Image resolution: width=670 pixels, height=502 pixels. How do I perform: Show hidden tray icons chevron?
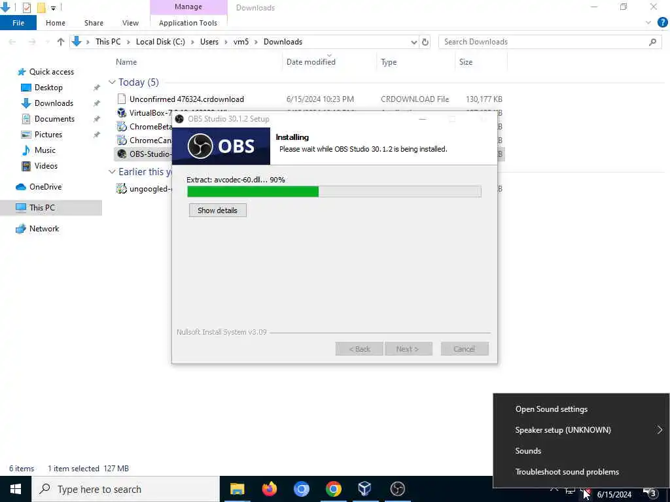(554, 489)
